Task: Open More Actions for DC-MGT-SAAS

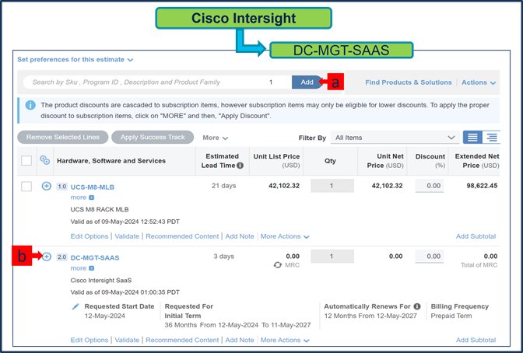Action: click(x=285, y=340)
